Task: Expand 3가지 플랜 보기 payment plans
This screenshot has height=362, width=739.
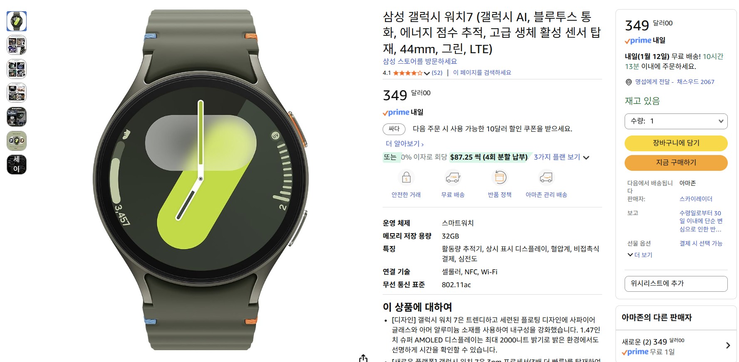Action: 561,157
